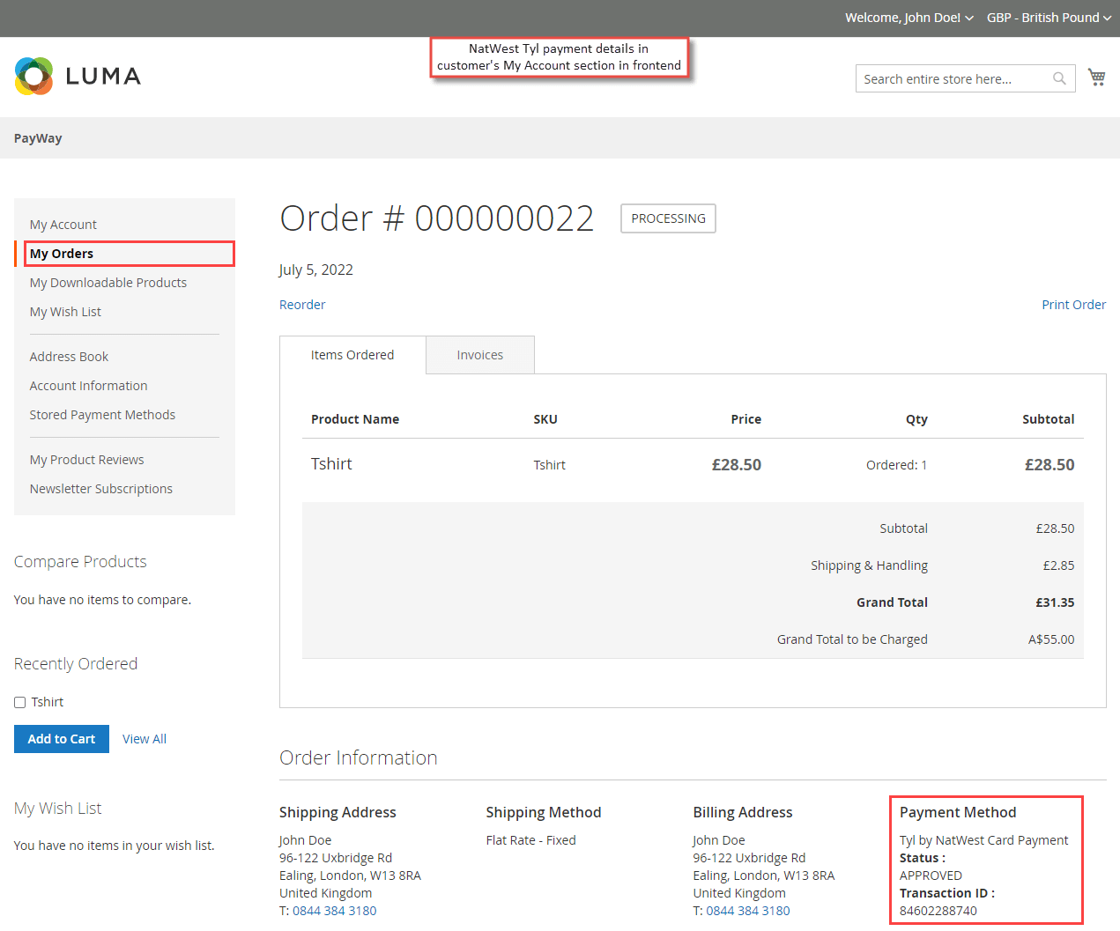
Task: Click the Flat Rate - Fixed shipping method
Action: pyautogui.click(x=530, y=840)
